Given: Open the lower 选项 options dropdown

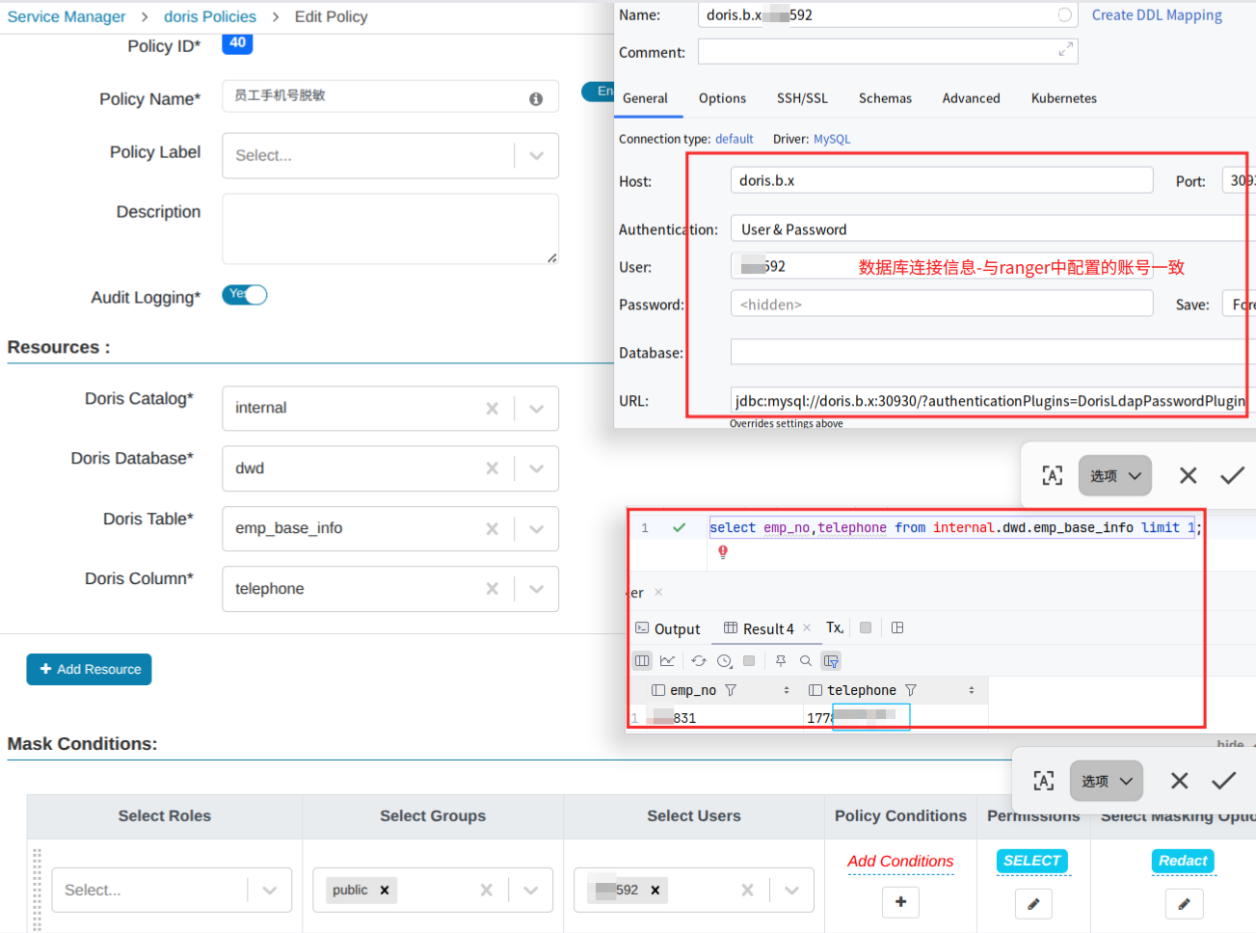Looking at the screenshot, I should coord(1107,781).
